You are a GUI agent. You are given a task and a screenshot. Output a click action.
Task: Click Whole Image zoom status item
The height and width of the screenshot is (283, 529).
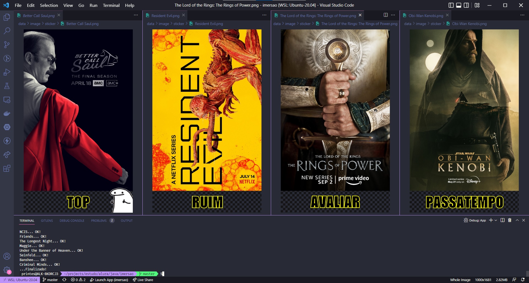(x=460, y=280)
